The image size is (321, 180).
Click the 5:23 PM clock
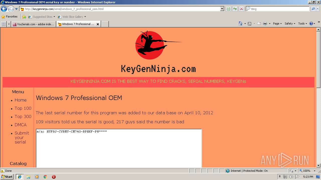(308, 177)
